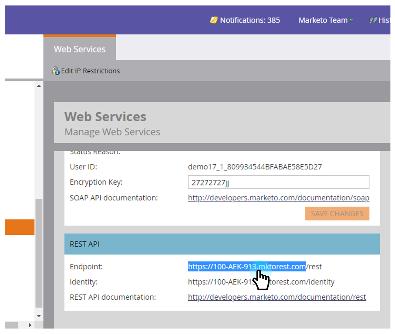Click the left panel vertical scrollbar thumb
395x334 pixels.
[39, 252]
